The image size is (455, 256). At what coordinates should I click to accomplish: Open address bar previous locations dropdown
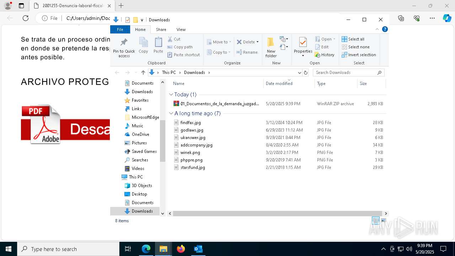point(299,73)
